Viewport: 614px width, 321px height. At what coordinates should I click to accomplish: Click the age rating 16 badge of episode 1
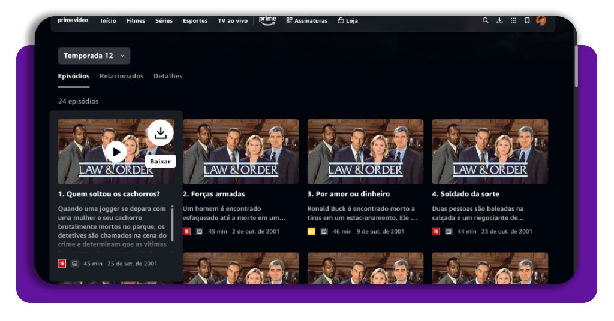point(62,264)
